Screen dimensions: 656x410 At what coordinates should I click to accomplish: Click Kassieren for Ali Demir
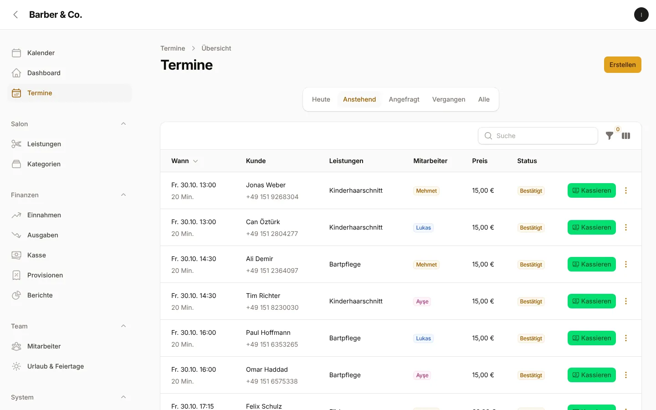592,264
